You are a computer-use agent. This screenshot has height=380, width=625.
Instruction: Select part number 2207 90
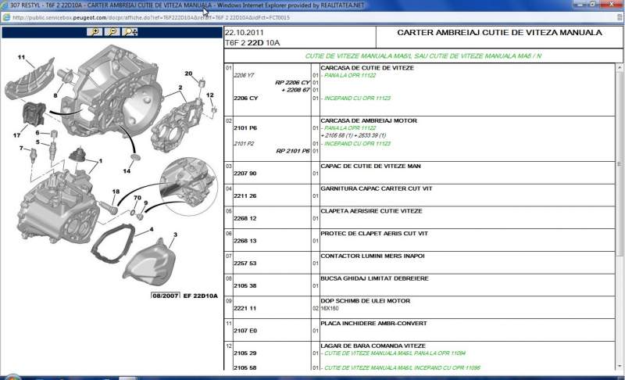tap(245, 174)
